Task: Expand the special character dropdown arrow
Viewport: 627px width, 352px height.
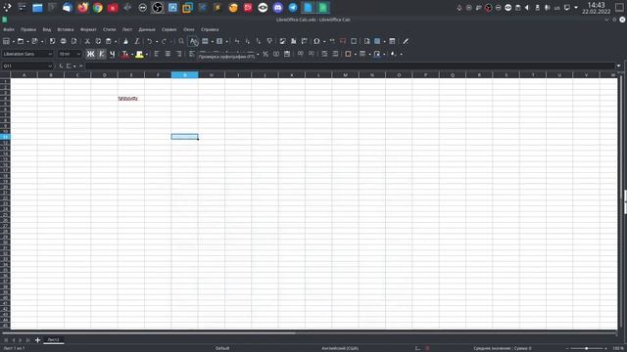Action: click(324, 41)
